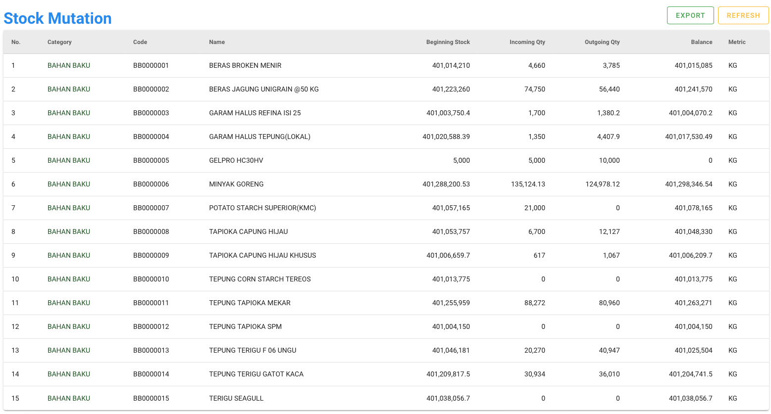Select the GELPRO HC30HV item name
Image resolution: width=771 pixels, height=414 pixels.
(236, 160)
